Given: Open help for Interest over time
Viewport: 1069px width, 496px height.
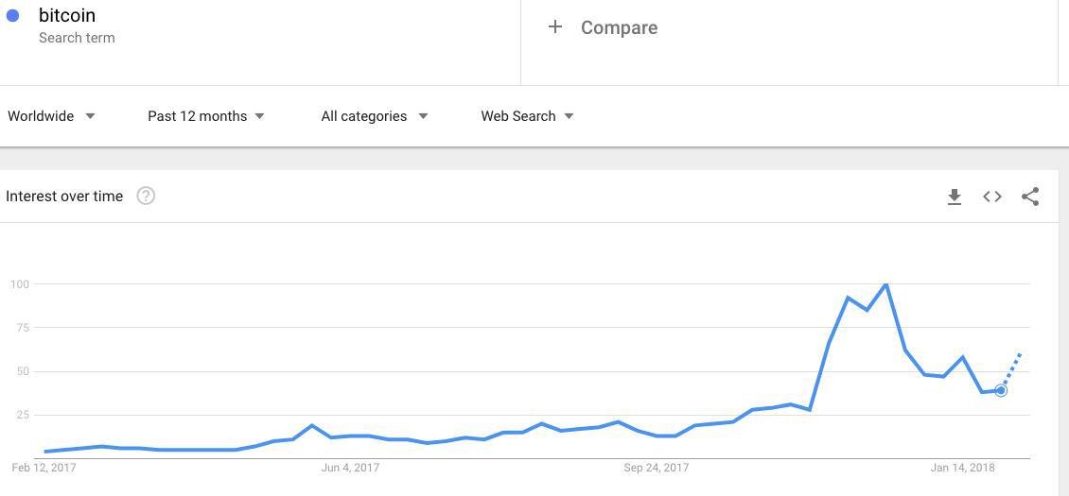Looking at the screenshot, I should 146,197.
